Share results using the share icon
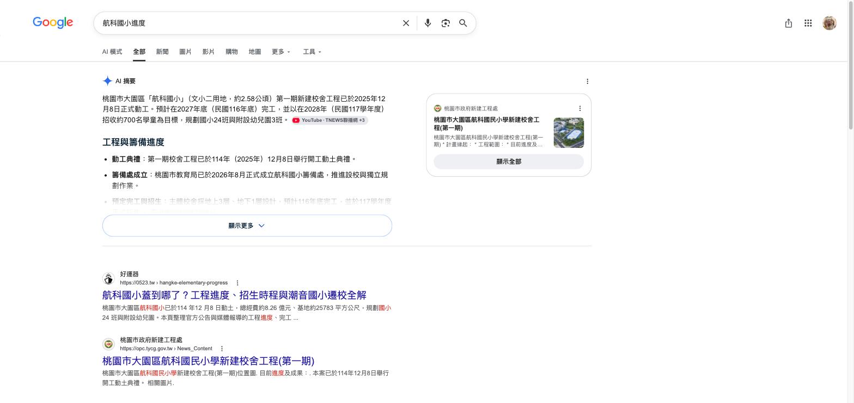The height and width of the screenshot is (403, 854). 788,23
